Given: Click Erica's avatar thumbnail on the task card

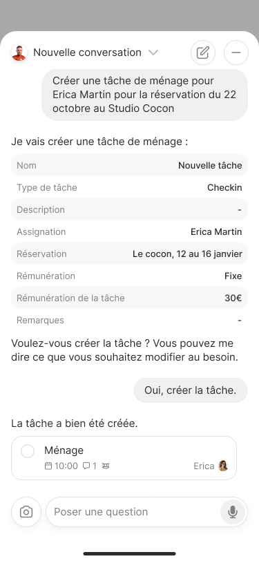Looking at the screenshot, I should (x=223, y=466).
